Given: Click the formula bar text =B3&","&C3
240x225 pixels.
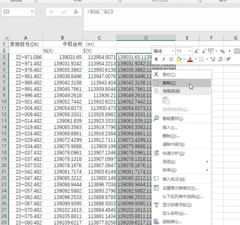Looking at the screenshot, I should point(100,12).
